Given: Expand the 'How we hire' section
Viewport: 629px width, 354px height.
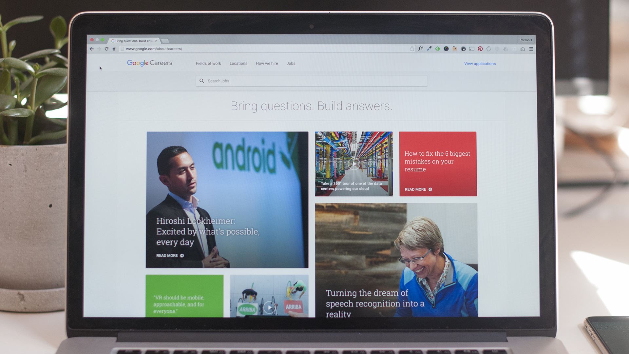Looking at the screenshot, I should pos(267,63).
